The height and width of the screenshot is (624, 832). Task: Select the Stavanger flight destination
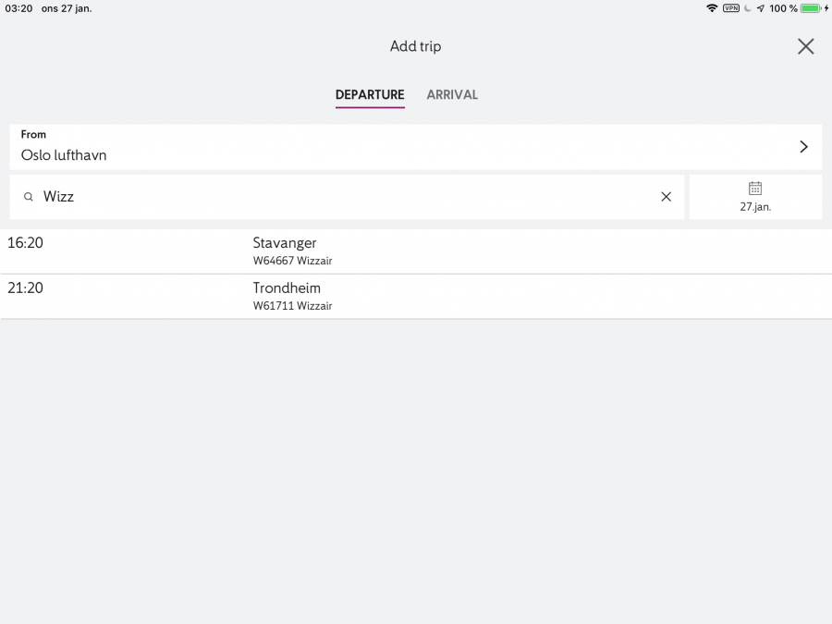click(x=285, y=243)
